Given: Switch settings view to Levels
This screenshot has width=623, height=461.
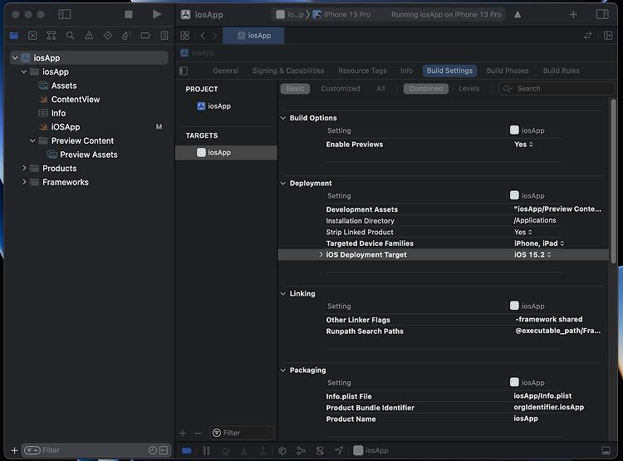Looking at the screenshot, I should (468, 88).
